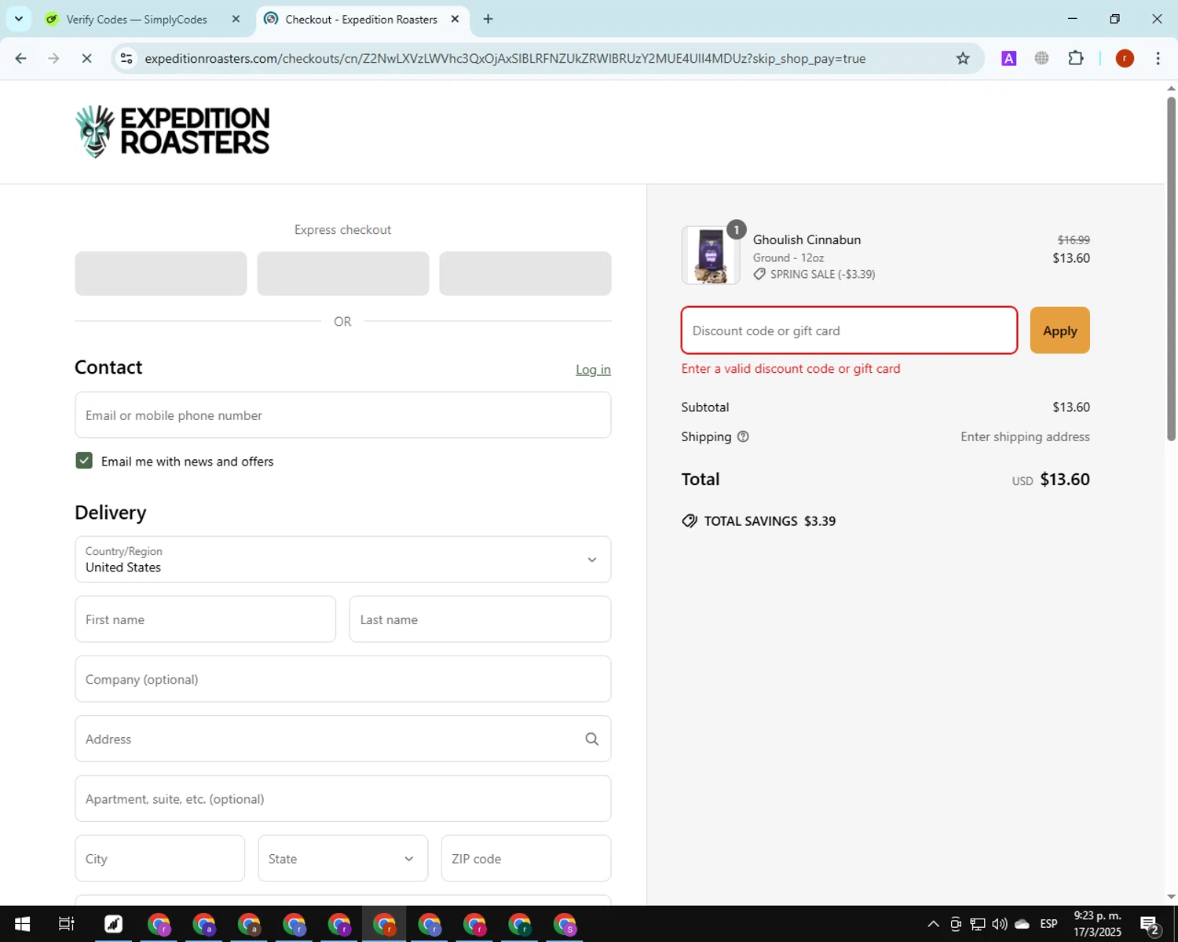Open the globe extension icon

tap(1042, 58)
